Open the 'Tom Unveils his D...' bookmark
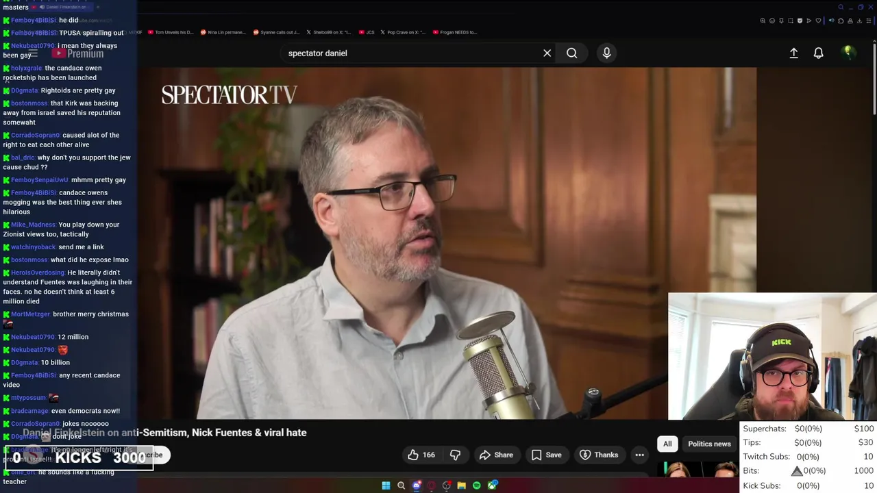The width and height of the screenshot is (877, 493). (171, 32)
